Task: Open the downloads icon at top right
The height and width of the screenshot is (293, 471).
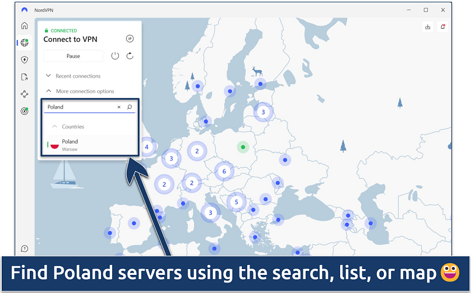Action: [428, 27]
